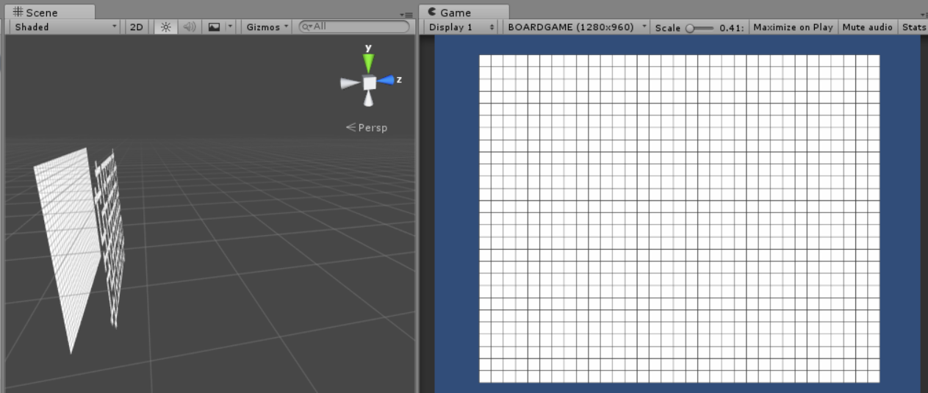
Task: Click the gizmo center cube
Action: (370, 83)
